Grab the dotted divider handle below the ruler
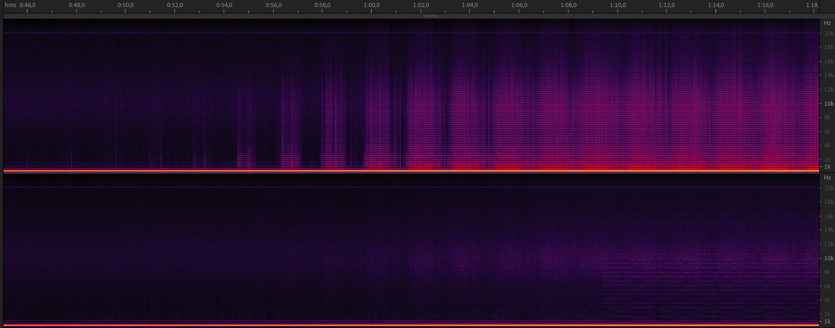The width and height of the screenshot is (835, 328). coord(431,16)
